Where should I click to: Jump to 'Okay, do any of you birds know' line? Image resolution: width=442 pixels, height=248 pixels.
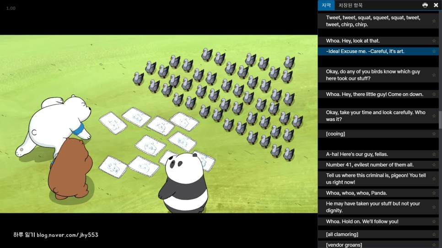coord(378,75)
